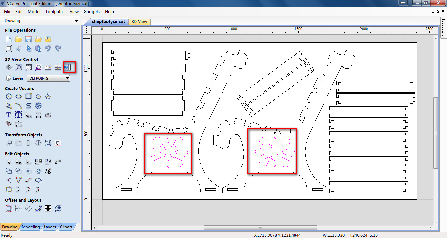Screen dimensions: 447x238
Task: Toggle the Drawing panel auto-hide pin
Action: [x=76, y=20]
